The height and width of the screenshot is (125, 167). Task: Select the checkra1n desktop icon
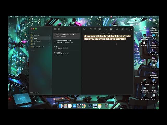pos(145,44)
